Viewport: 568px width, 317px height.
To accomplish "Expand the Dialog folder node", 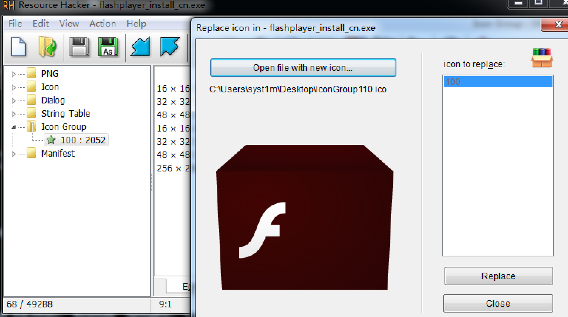I will point(14,100).
